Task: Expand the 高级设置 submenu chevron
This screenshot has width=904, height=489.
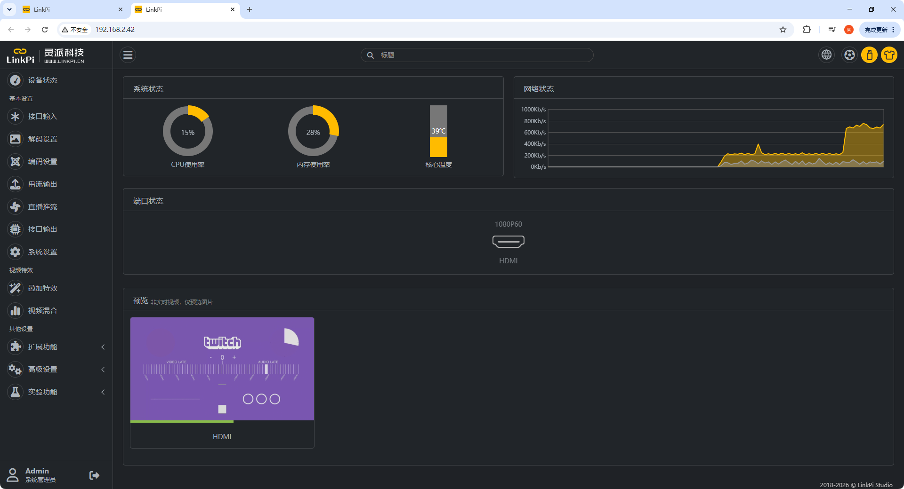Action: pyautogui.click(x=103, y=370)
